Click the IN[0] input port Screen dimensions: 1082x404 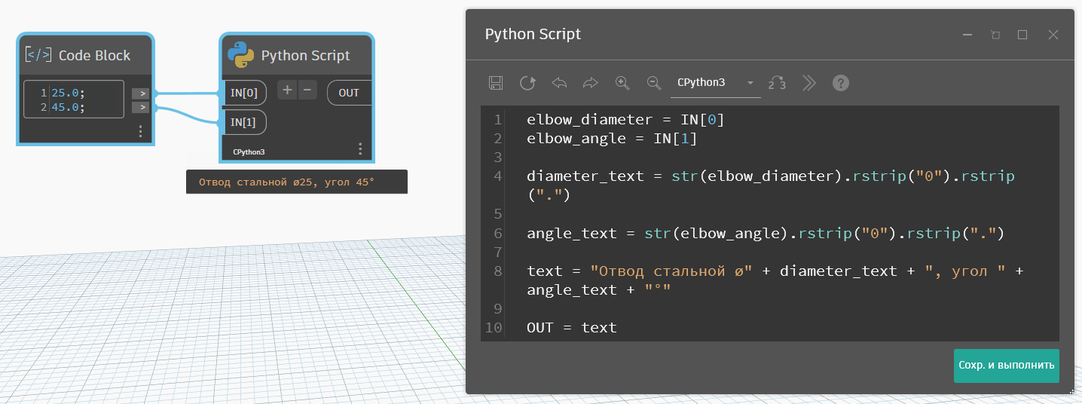pyautogui.click(x=244, y=93)
